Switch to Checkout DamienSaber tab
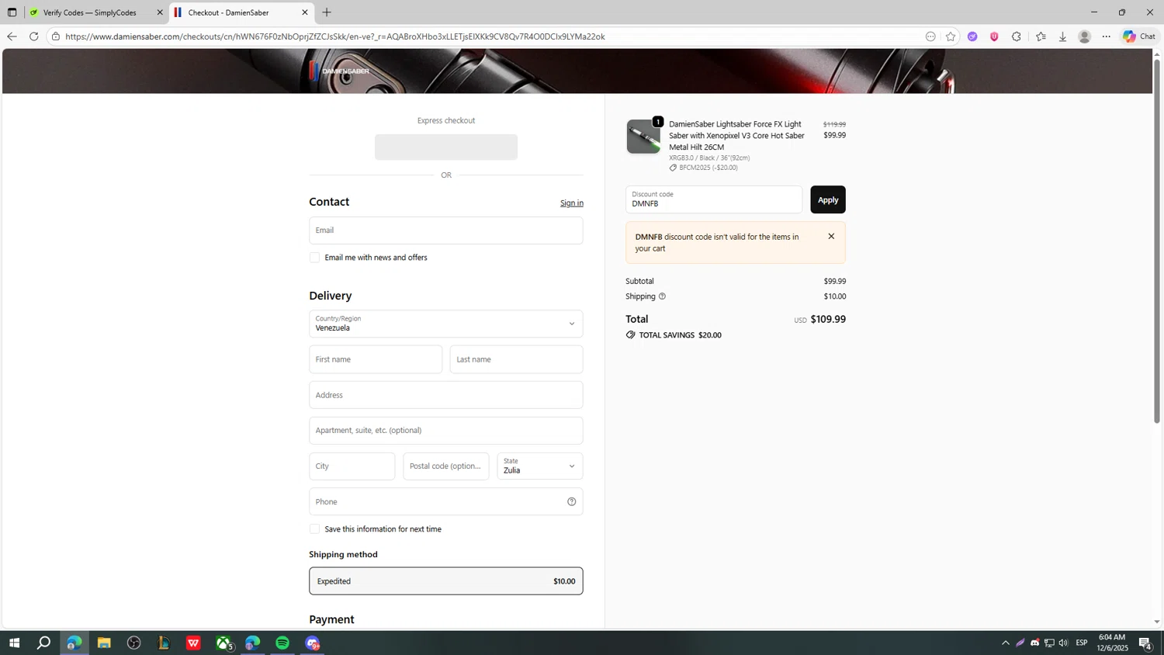The height and width of the screenshot is (655, 1164). (x=240, y=12)
